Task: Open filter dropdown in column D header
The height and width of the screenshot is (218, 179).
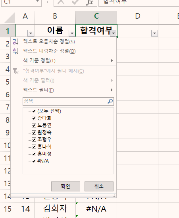Action: pyautogui.click(x=154, y=33)
